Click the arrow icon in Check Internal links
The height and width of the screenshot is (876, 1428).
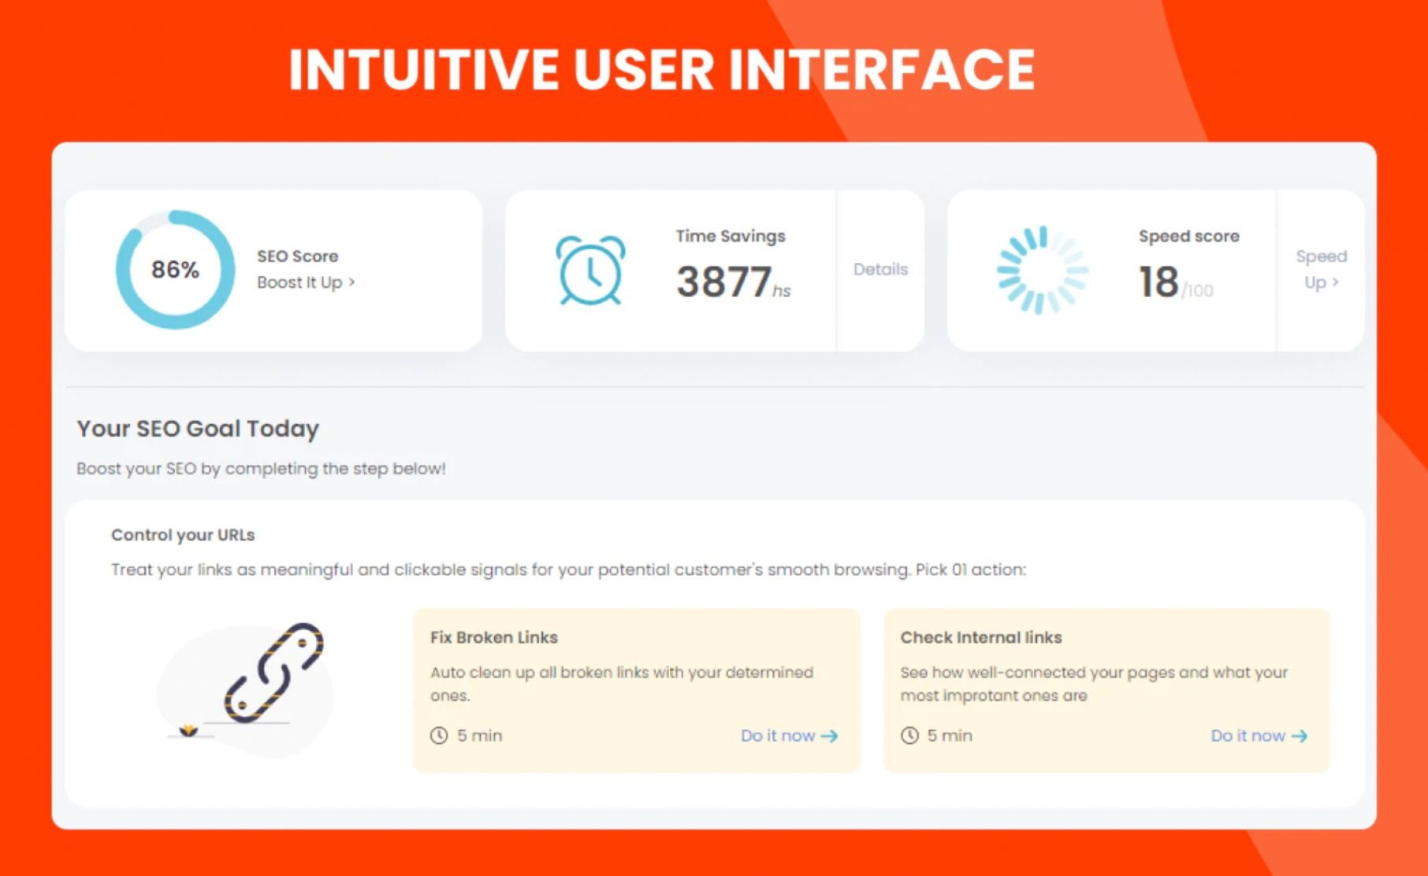1300,736
